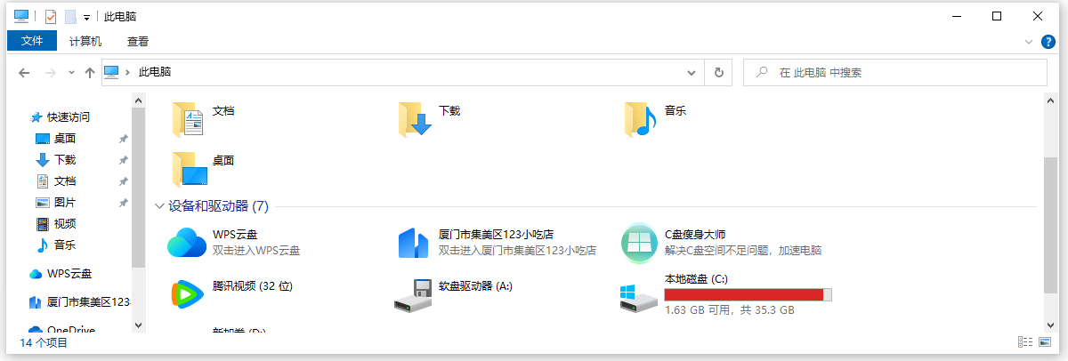Switch to the 查看 ribbon tab
The width and height of the screenshot is (1068, 361).
click(138, 41)
